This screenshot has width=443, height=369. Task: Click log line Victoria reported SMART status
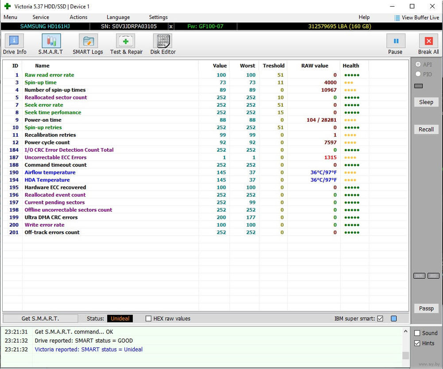click(x=89, y=349)
